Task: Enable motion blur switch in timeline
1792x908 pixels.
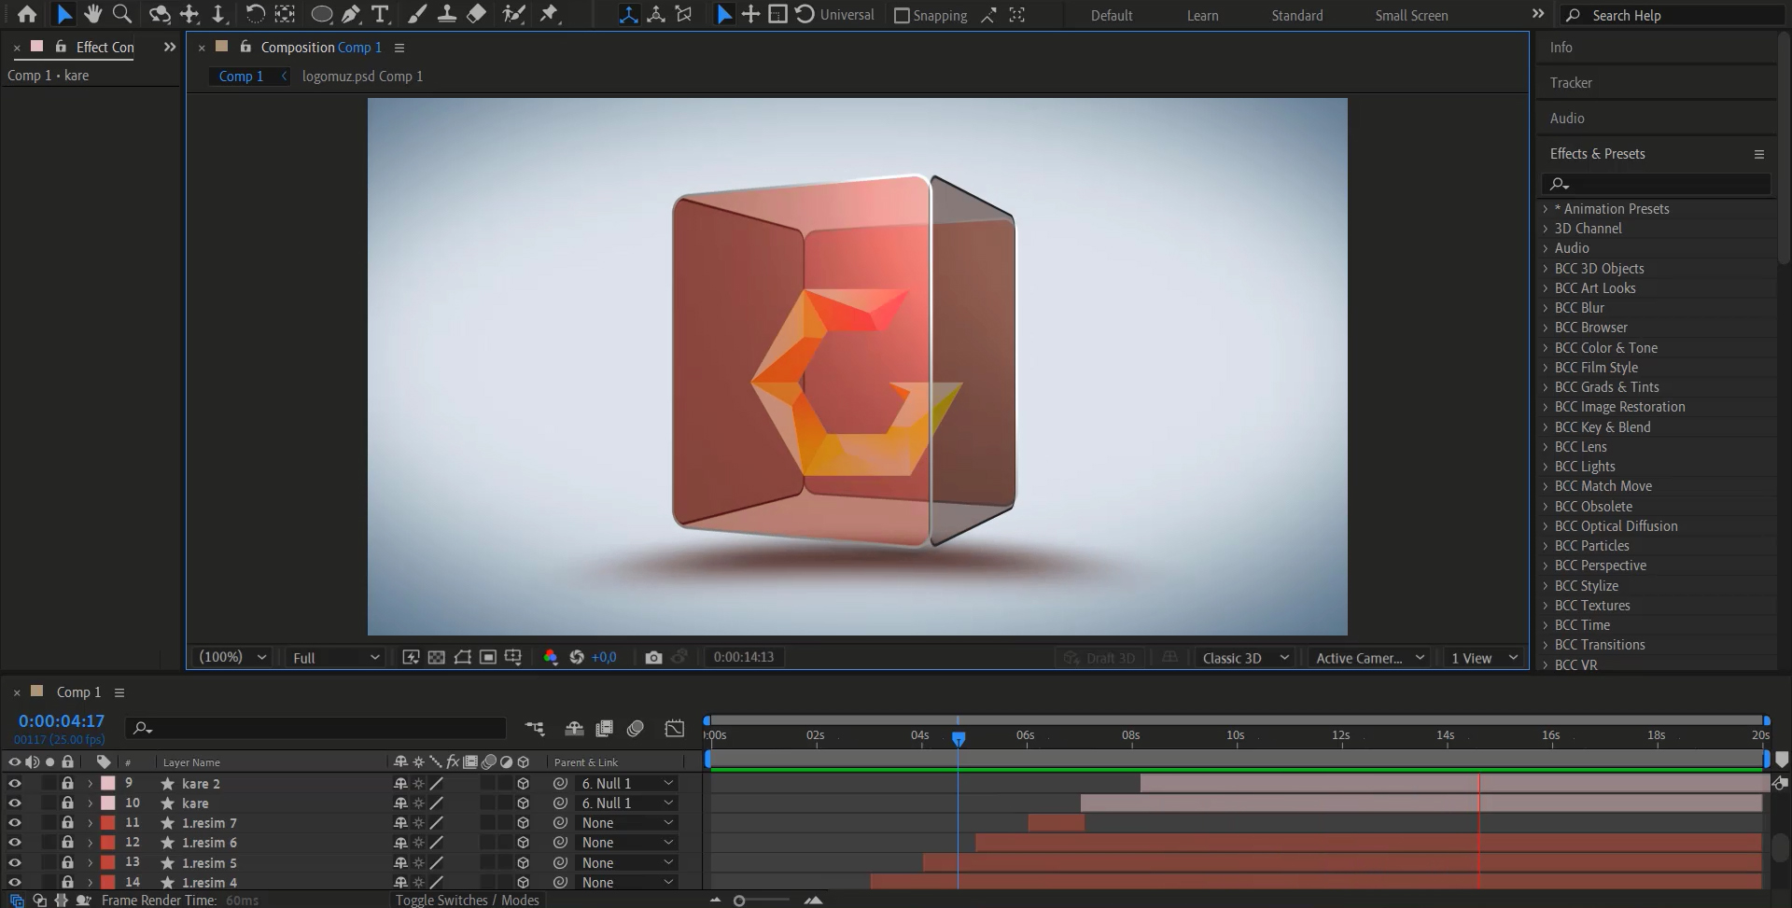Action: pyautogui.click(x=636, y=728)
